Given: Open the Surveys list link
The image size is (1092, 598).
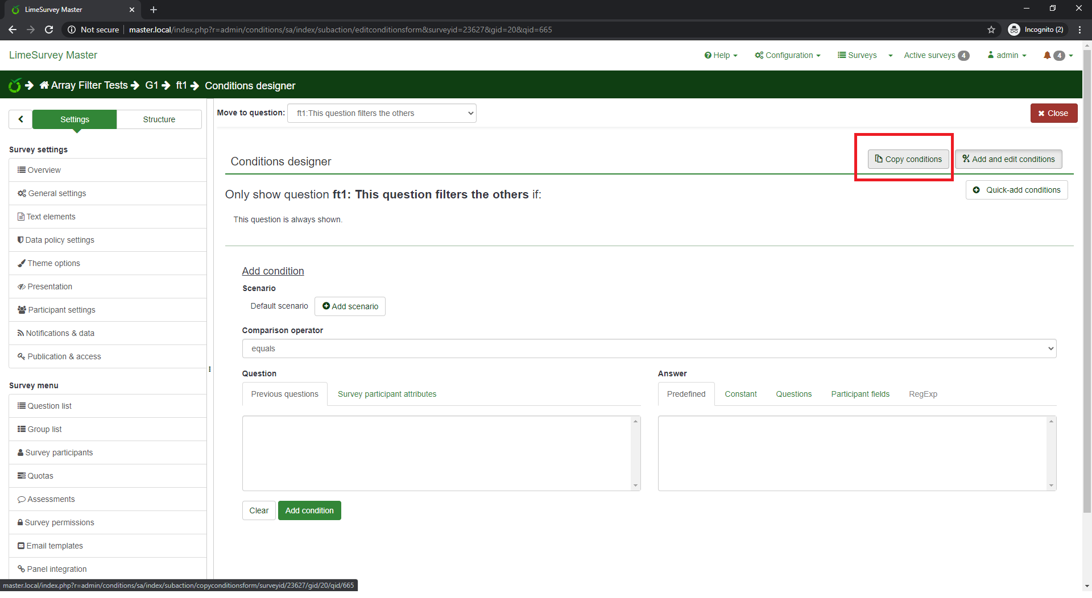Looking at the screenshot, I should 857,55.
